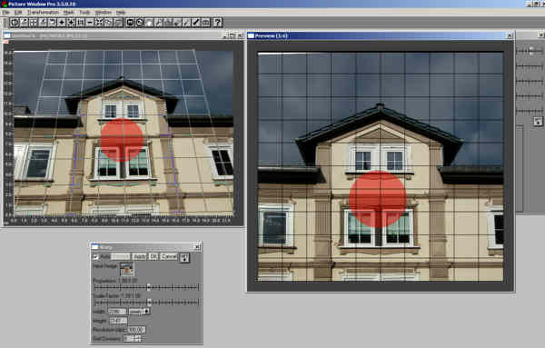Click the Preview window title bar
Screen dimensions: 545x348
(381, 35)
